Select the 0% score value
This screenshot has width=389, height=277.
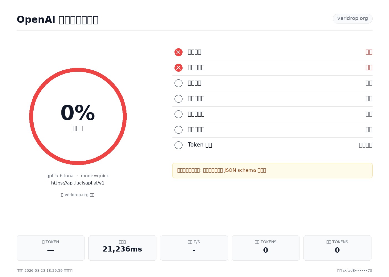pos(78,113)
